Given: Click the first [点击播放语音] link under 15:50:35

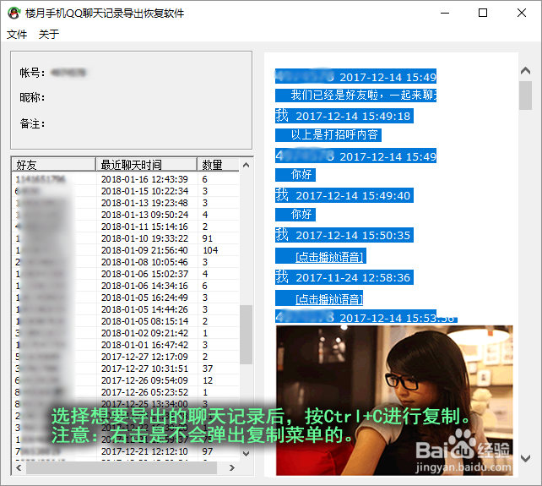Looking at the screenshot, I should (x=329, y=257).
